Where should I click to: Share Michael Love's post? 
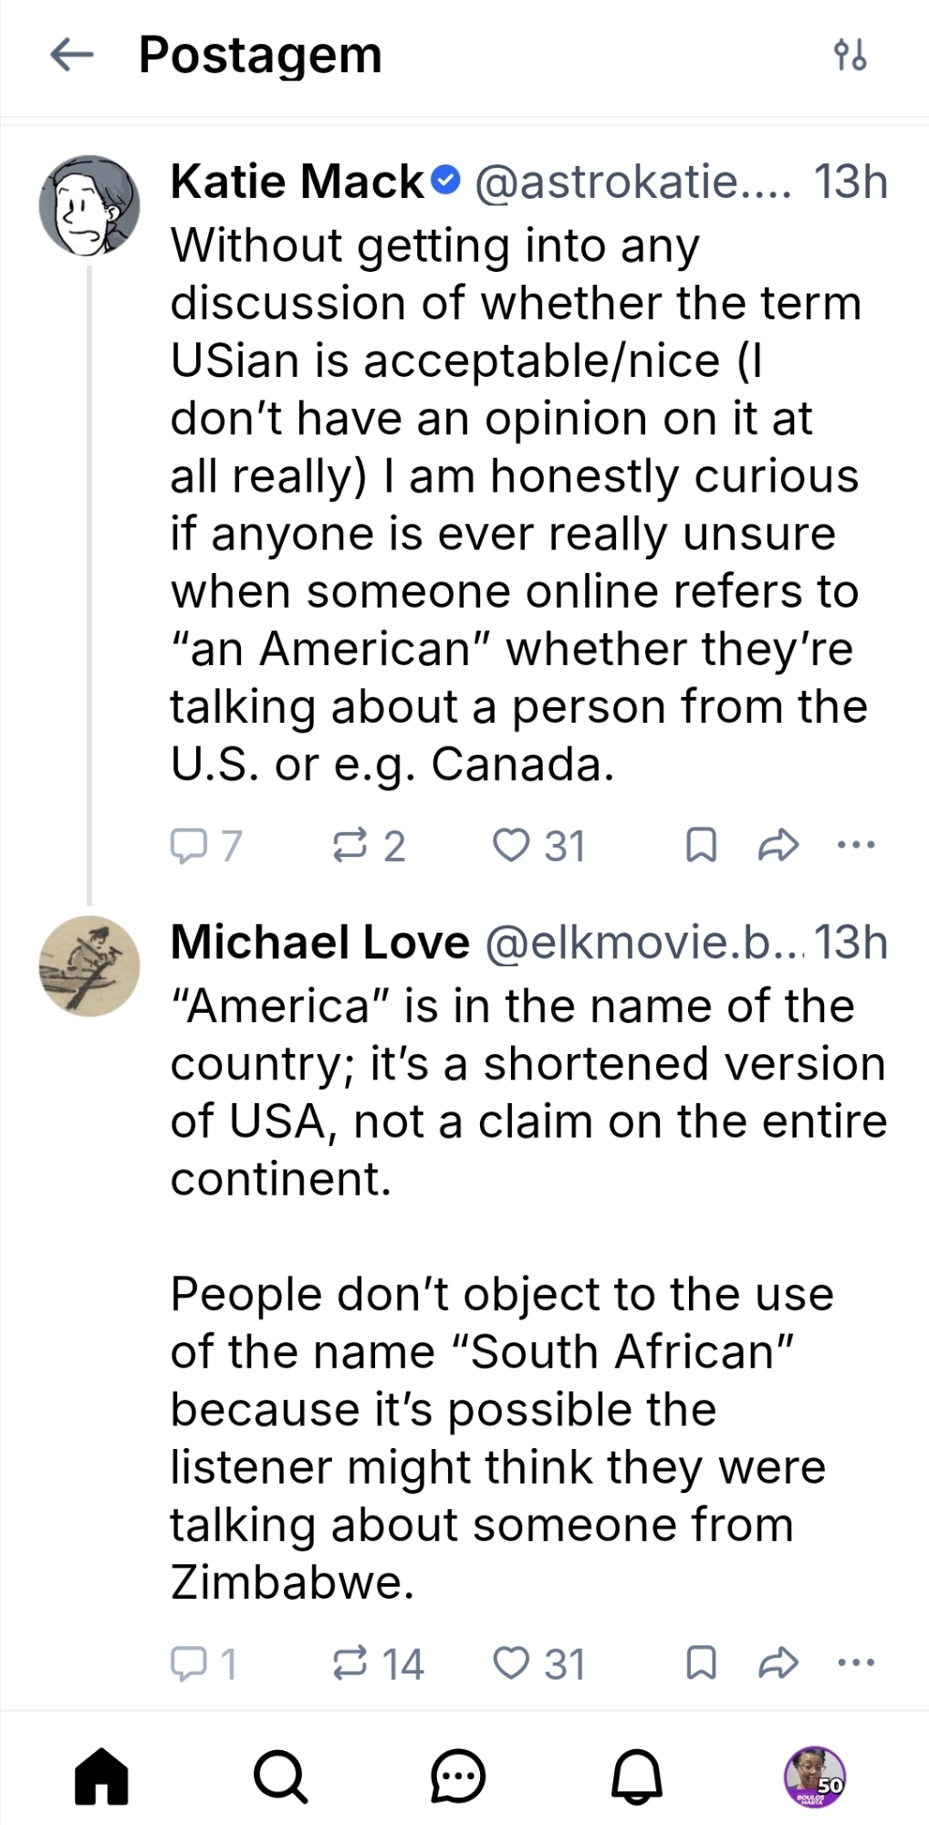pos(778,1663)
